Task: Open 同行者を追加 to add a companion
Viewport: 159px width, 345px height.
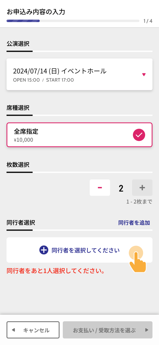Action: pos(134,223)
